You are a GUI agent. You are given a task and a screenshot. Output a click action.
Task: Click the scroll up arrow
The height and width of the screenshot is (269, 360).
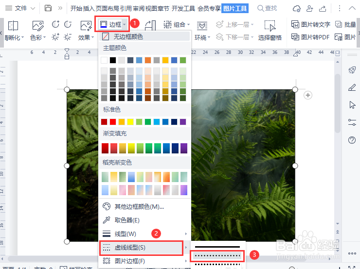(338, 62)
